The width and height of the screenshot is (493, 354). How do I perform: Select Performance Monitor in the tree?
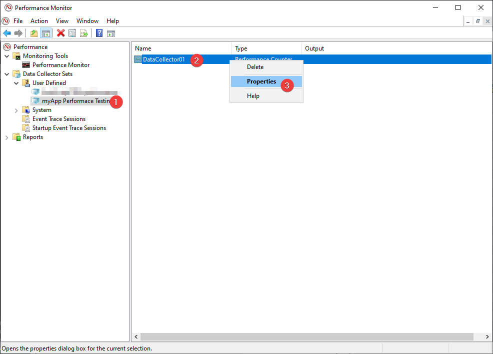point(61,65)
